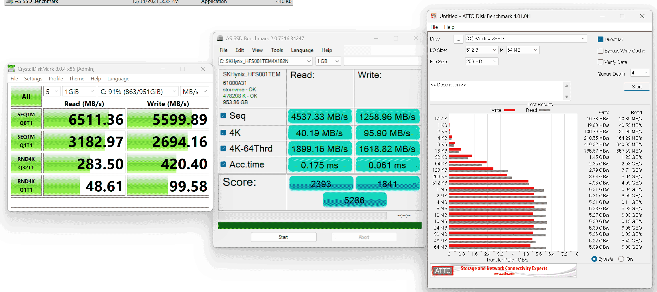
Task: Run the SEQ1M Q1T1 test
Action: click(x=26, y=141)
